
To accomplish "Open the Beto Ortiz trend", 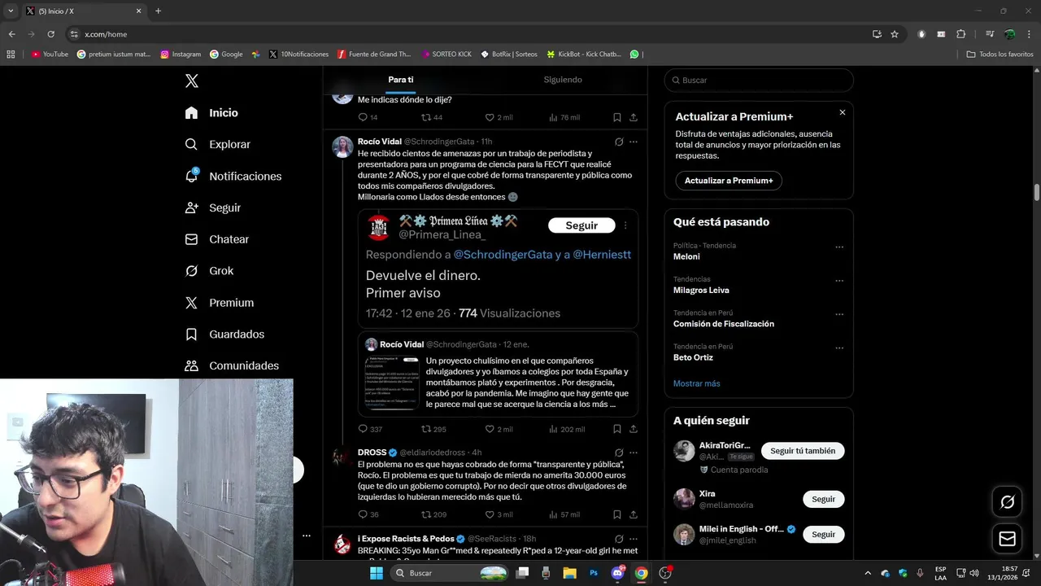I will coord(693,357).
